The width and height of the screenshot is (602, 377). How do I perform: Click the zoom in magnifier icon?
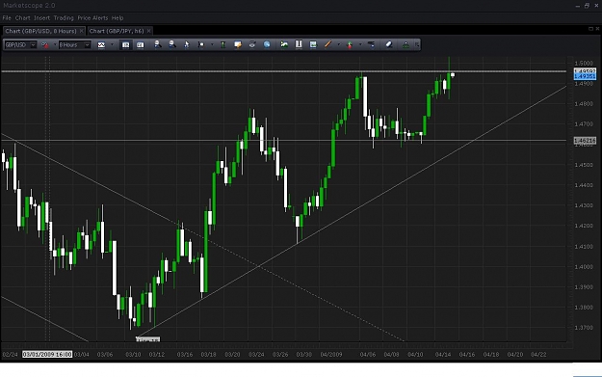(157, 44)
